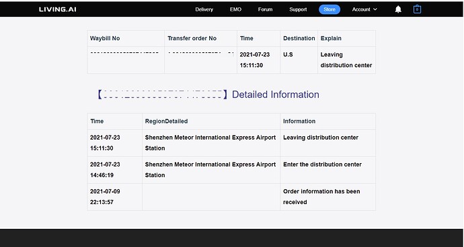The height and width of the screenshot is (247, 464).
Task: Click the LIVING.AI logo
Action: [57, 9]
